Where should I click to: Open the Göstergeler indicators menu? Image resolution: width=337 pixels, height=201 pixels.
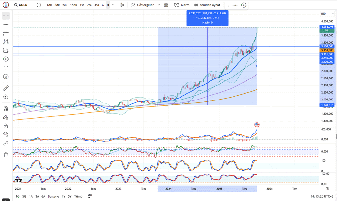pyautogui.click(x=143, y=5)
